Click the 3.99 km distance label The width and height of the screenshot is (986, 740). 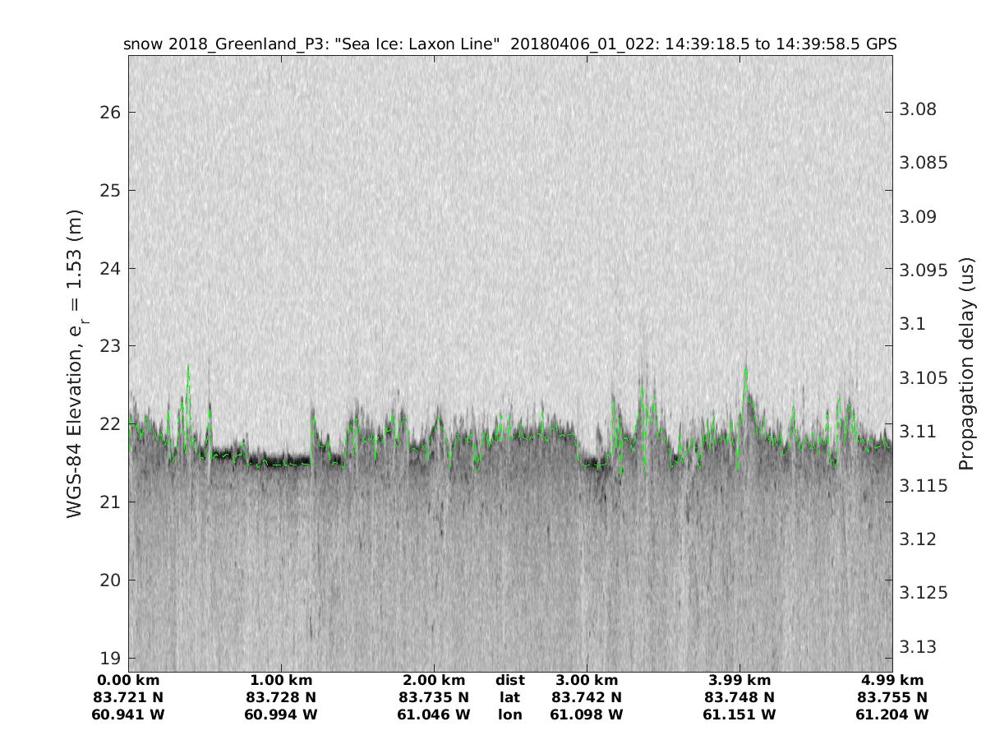click(739, 680)
